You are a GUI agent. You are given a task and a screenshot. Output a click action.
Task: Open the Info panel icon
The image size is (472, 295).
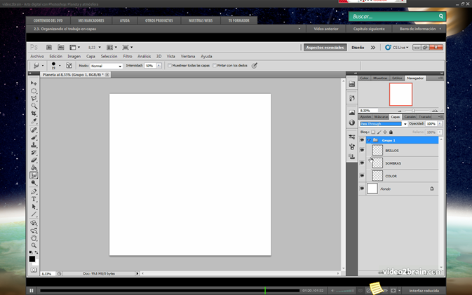(x=352, y=123)
